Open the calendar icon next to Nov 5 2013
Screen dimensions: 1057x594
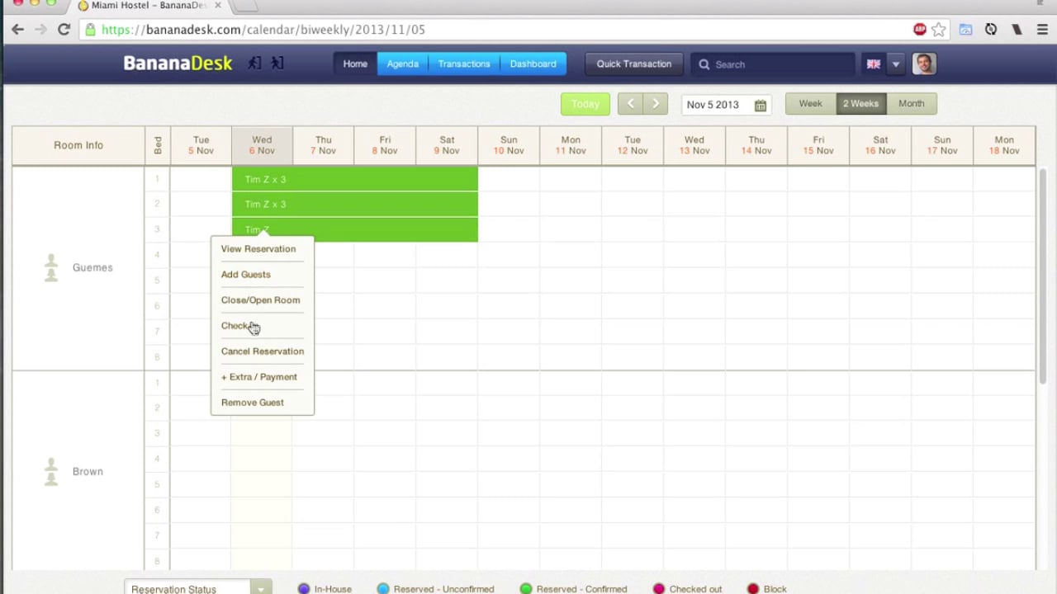[x=760, y=105]
